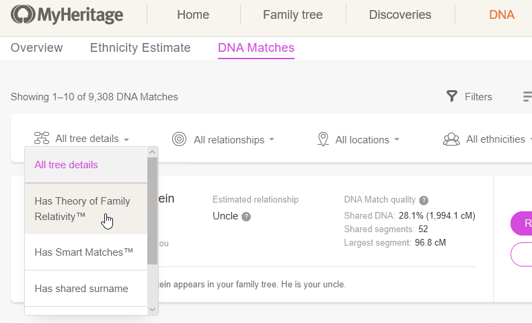Image resolution: width=532 pixels, height=323 pixels.
Task: Open Discoveries in top navigation
Action: (400, 15)
